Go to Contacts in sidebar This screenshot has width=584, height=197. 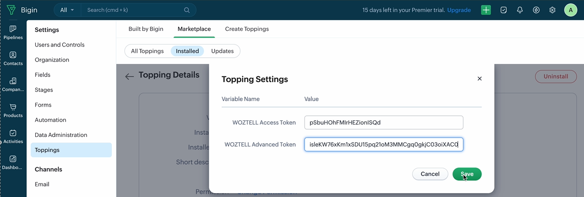click(x=13, y=58)
